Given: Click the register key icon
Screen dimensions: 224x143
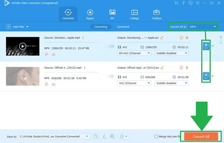Looking at the screenshot, I should click(x=183, y=3).
